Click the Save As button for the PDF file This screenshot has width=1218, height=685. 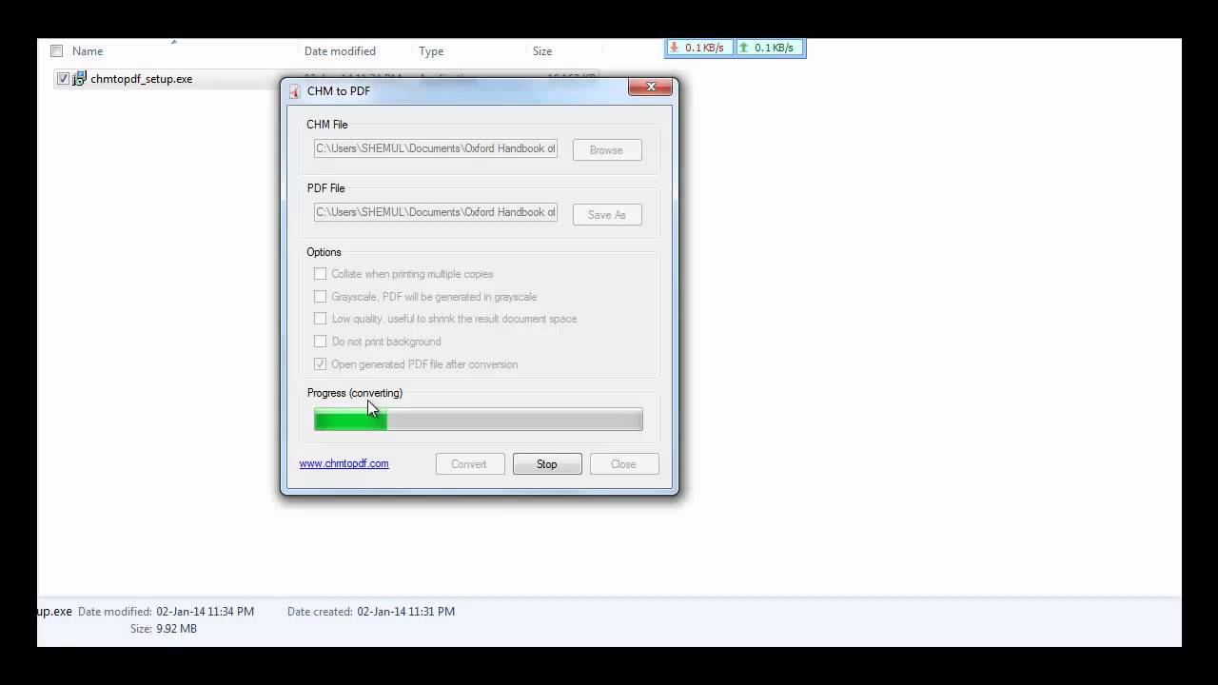coord(606,215)
